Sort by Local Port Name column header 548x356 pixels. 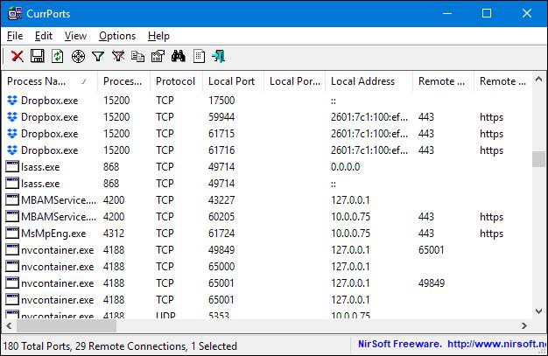[294, 81]
